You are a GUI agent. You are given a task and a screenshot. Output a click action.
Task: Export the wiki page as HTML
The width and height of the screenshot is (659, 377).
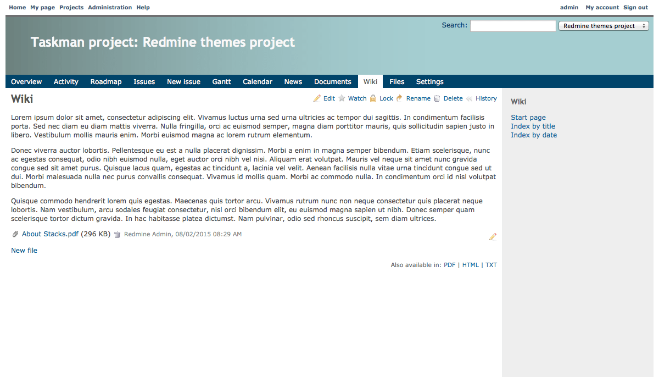click(471, 265)
